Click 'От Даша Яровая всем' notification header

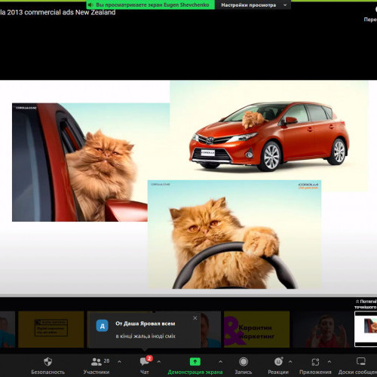point(145,323)
